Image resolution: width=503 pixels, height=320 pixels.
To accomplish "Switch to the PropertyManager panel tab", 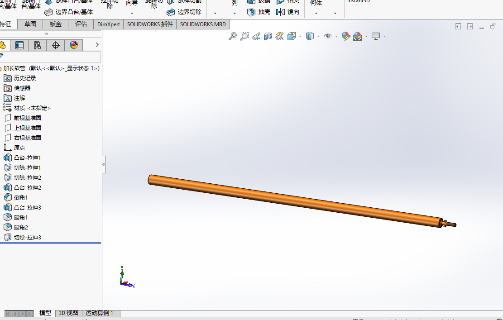I will click(19, 45).
